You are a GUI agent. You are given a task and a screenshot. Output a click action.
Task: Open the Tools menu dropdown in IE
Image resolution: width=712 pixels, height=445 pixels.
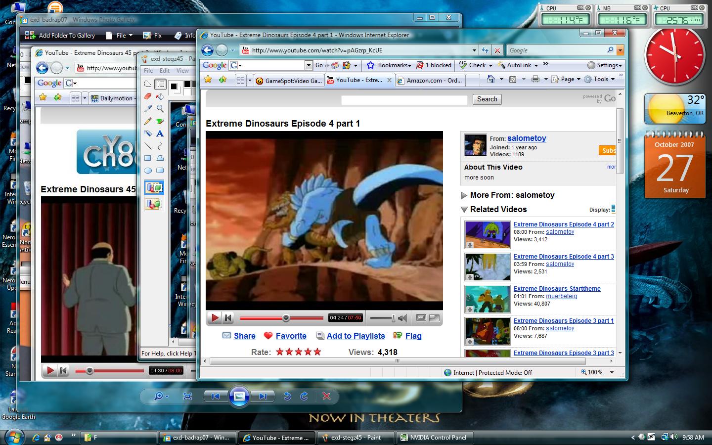tap(599, 79)
